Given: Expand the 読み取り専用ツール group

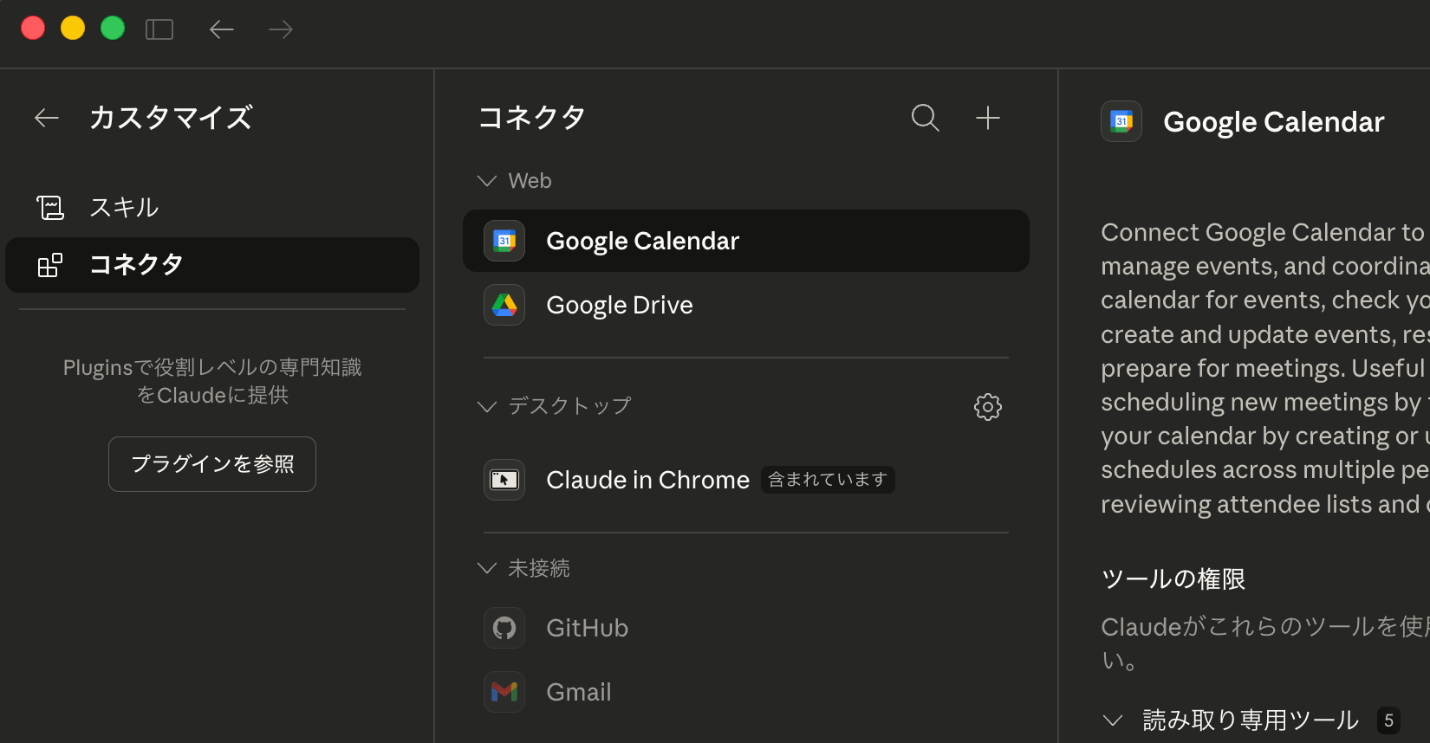Looking at the screenshot, I should (x=1113, y=720).
